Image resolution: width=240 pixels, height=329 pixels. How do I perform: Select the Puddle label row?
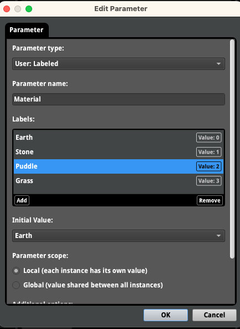(x=119, y=166)
